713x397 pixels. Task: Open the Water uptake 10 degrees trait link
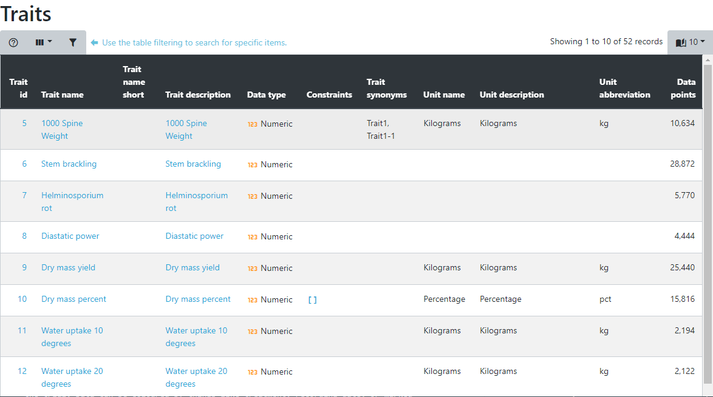coord(72,336)
